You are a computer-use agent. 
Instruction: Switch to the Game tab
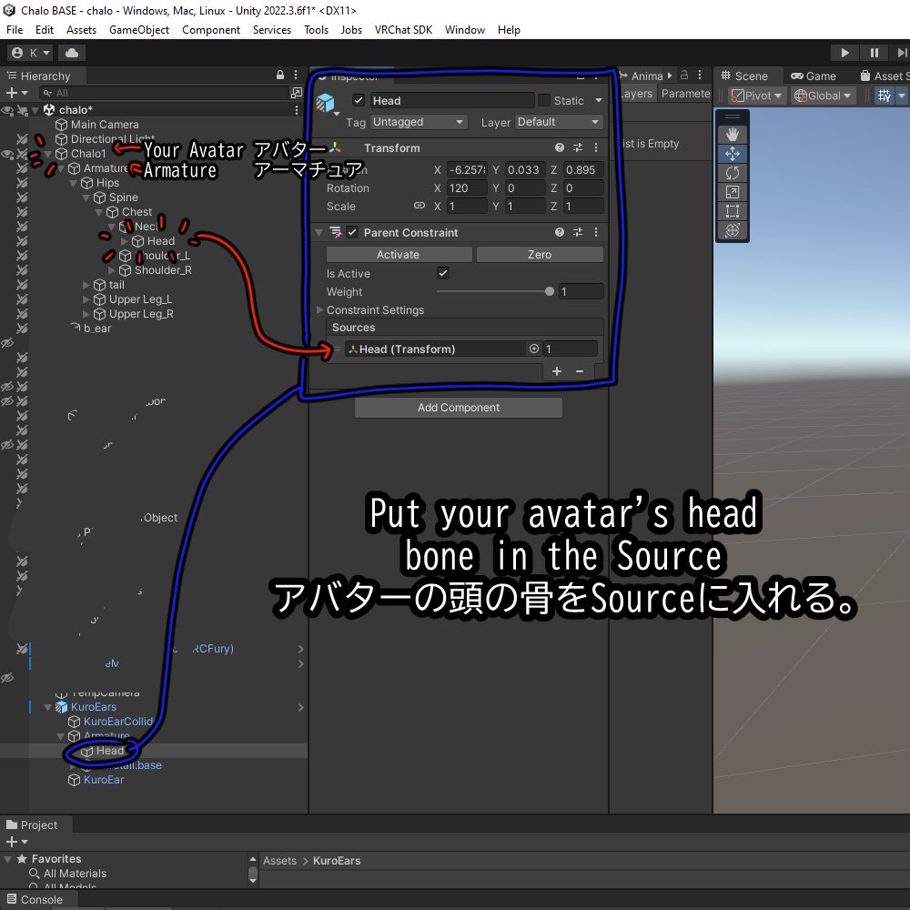[813, 76]
